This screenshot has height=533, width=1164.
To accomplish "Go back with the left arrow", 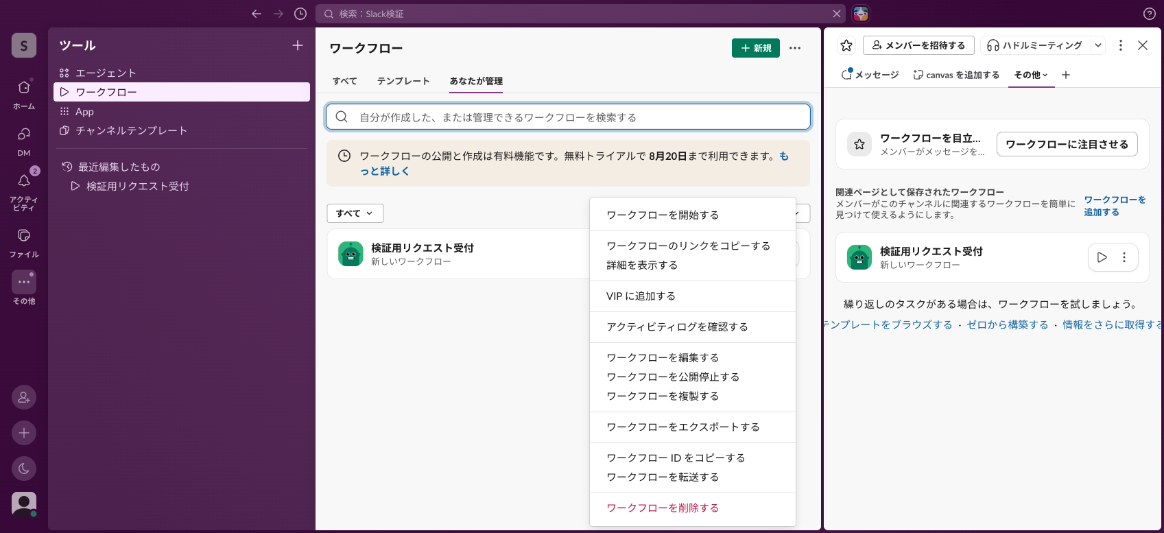I will (257, 14).
